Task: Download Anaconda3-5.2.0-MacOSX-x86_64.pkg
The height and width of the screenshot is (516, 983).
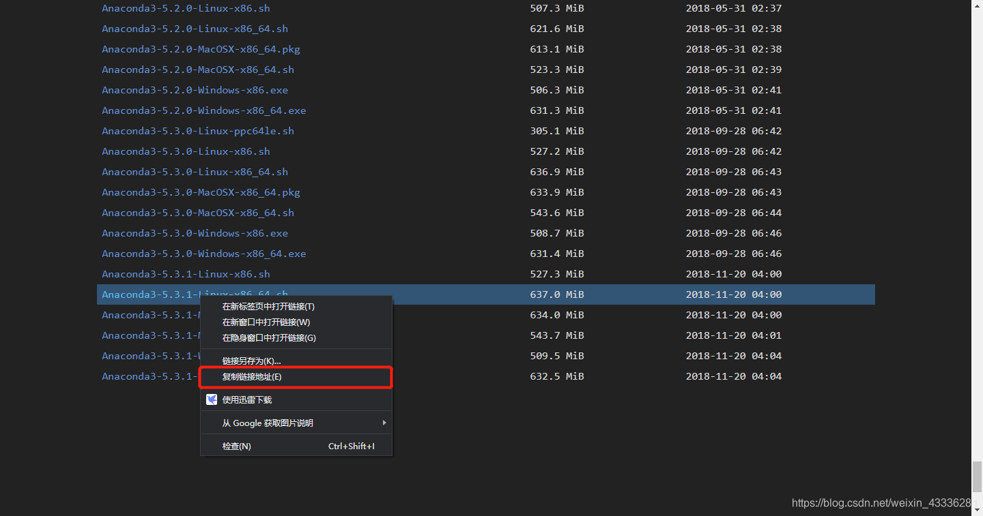Action: point(201,49)
